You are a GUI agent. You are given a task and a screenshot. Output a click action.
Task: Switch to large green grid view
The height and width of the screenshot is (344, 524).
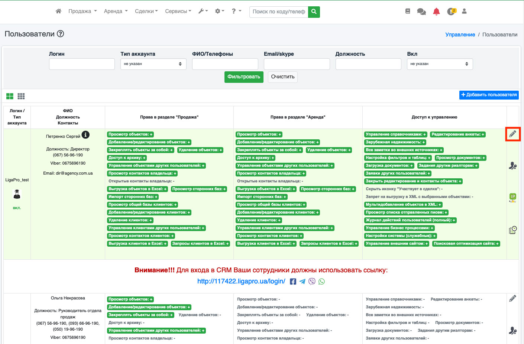10,96
